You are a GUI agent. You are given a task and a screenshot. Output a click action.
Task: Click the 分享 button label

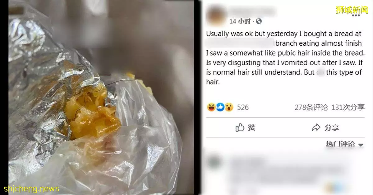(332, 128)
